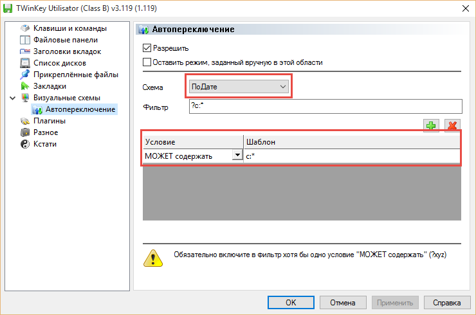Click the Автопереключение header icon
Screen dimensions: 476x315
143,30
